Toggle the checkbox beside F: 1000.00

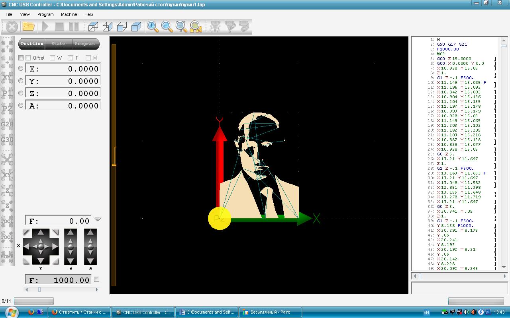coord(96,279)
